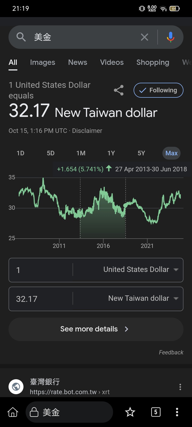
Task: Open the tab switcher showing 5 tabs
Action: (156, 412)
